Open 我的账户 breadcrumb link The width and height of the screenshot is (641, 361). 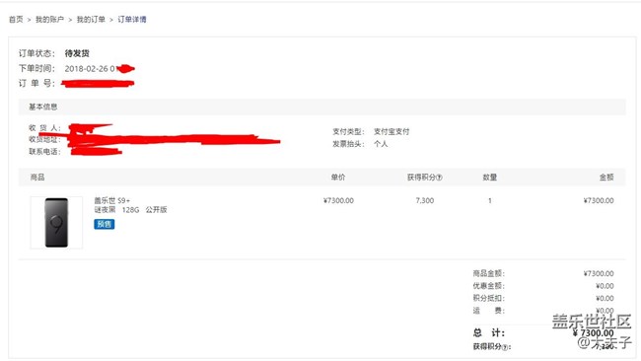click(49, 19)
